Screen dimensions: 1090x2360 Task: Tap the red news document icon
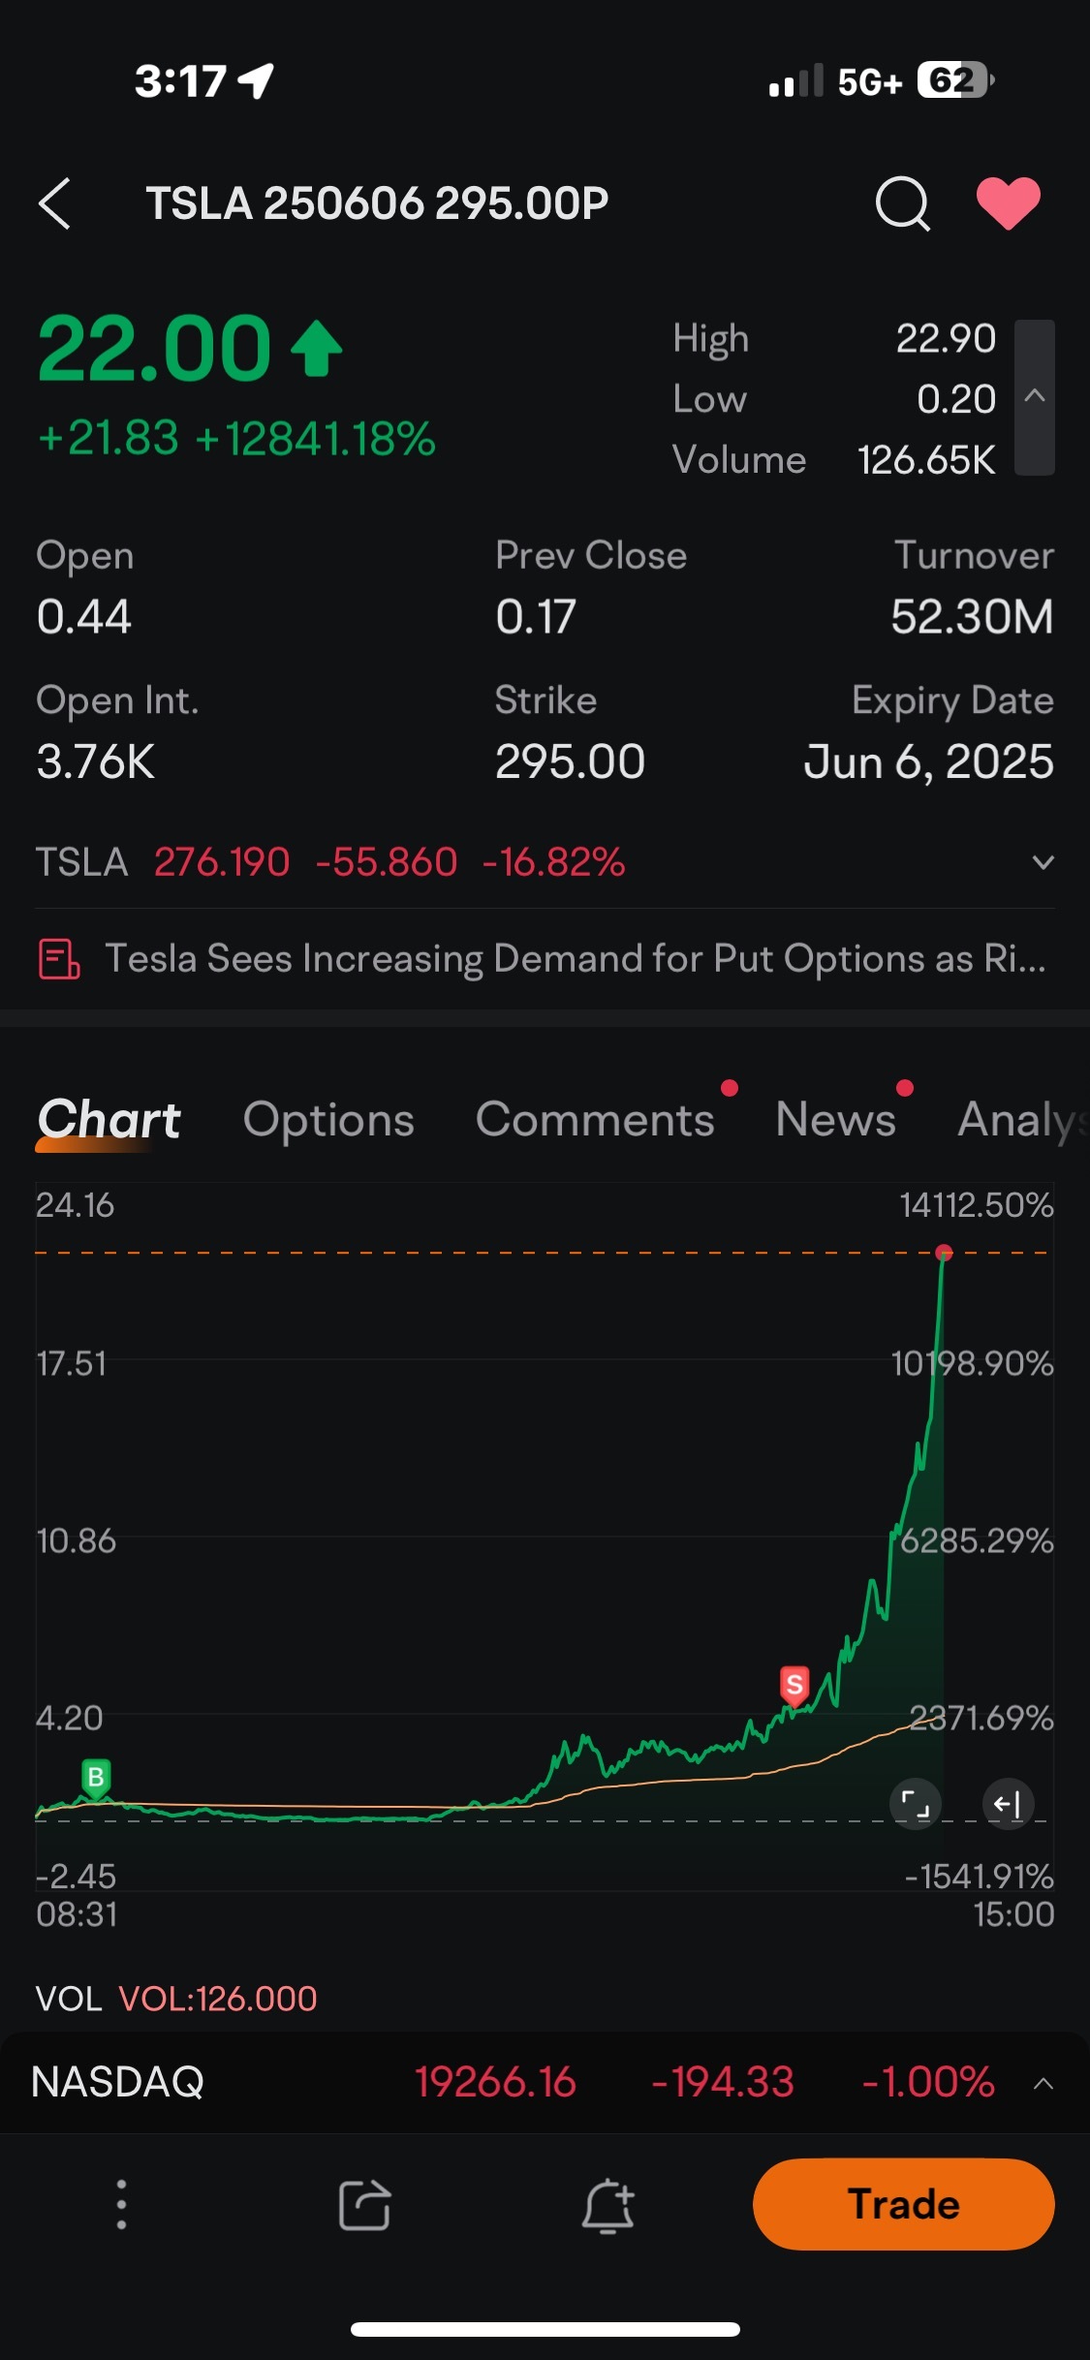[x=59, y=959]
